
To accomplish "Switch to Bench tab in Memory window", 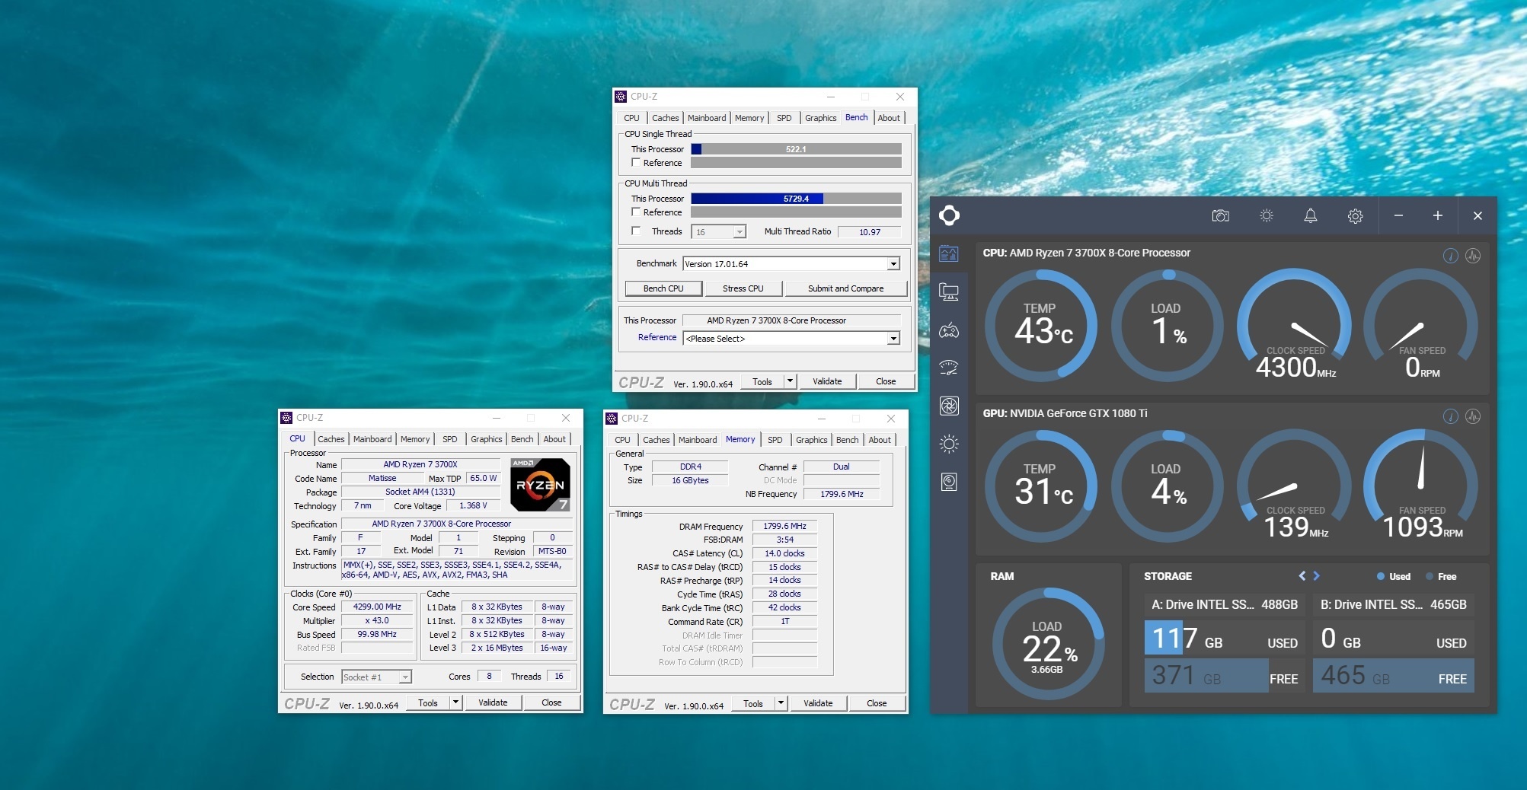I will 847,440.
